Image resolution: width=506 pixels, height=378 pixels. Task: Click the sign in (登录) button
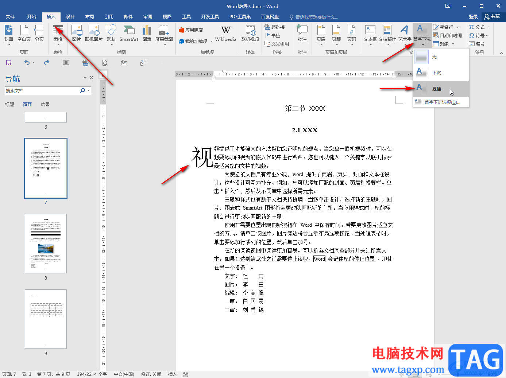(474, 17)
